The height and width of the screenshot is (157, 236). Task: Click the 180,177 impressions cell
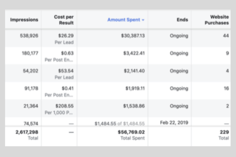click(30, 53)
